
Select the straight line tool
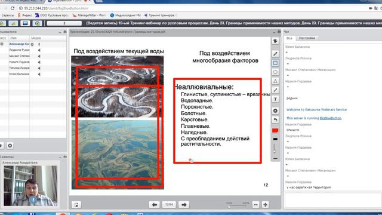click(275, 90)
